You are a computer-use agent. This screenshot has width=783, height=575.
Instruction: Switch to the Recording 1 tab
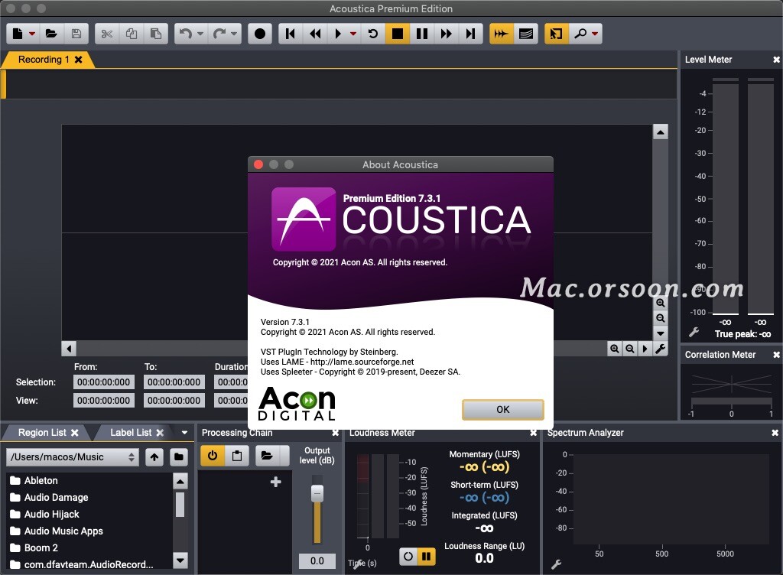44,60
